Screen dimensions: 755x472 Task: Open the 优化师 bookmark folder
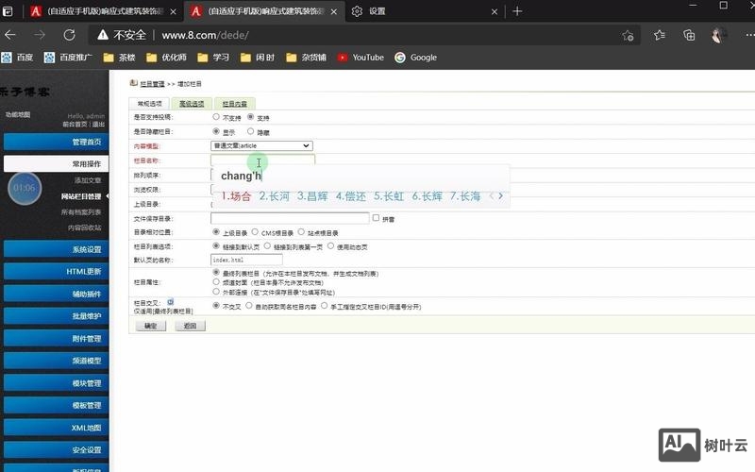point(167,58)
